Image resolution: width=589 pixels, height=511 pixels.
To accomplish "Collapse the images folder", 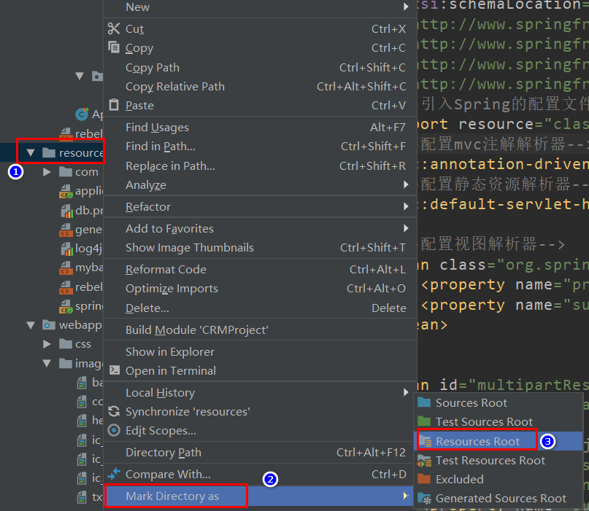I will point(46,362).
